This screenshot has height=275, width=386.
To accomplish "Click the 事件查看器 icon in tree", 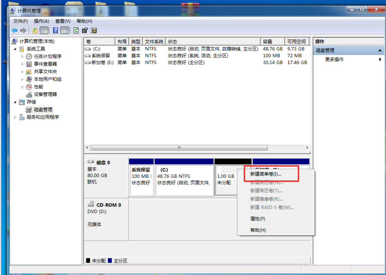I will point(29,64).
